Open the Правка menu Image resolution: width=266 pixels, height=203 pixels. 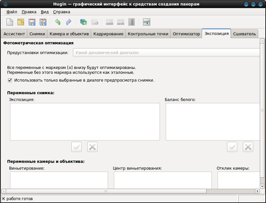click(x=29, y=12)
